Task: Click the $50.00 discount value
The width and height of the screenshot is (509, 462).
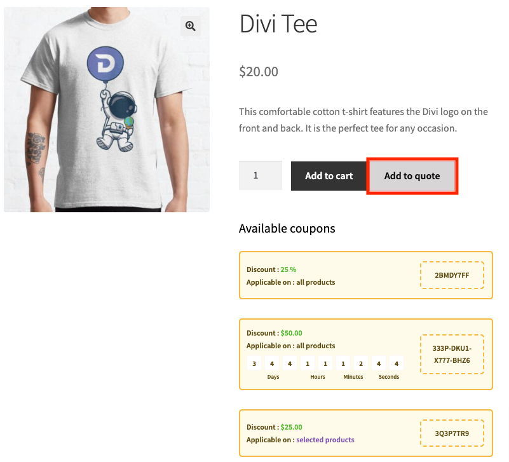Action: tap(291, 333)
